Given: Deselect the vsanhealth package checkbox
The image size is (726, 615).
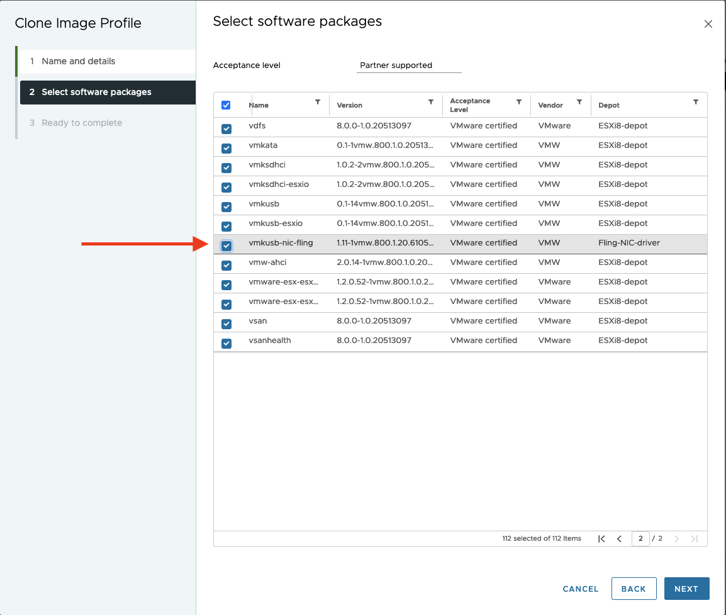Looking at the screenshot, I should [x=226, y=343].
